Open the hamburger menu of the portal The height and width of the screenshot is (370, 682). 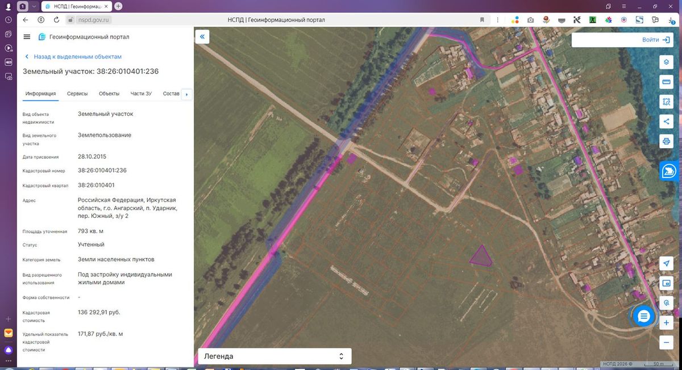pyautogui.click(x=27, y=37)
